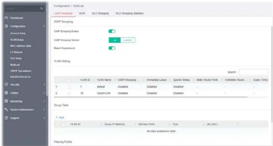Screen dimensions: 273x146
Task: Click the VLAN Setting search field
Action: pyautogui.click(x=254, y=72)
